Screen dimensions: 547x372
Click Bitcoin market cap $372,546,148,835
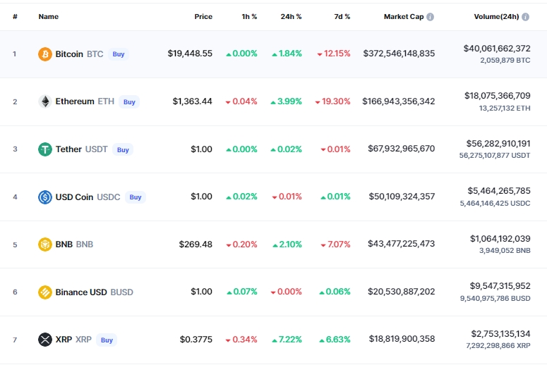coord(399,54)
